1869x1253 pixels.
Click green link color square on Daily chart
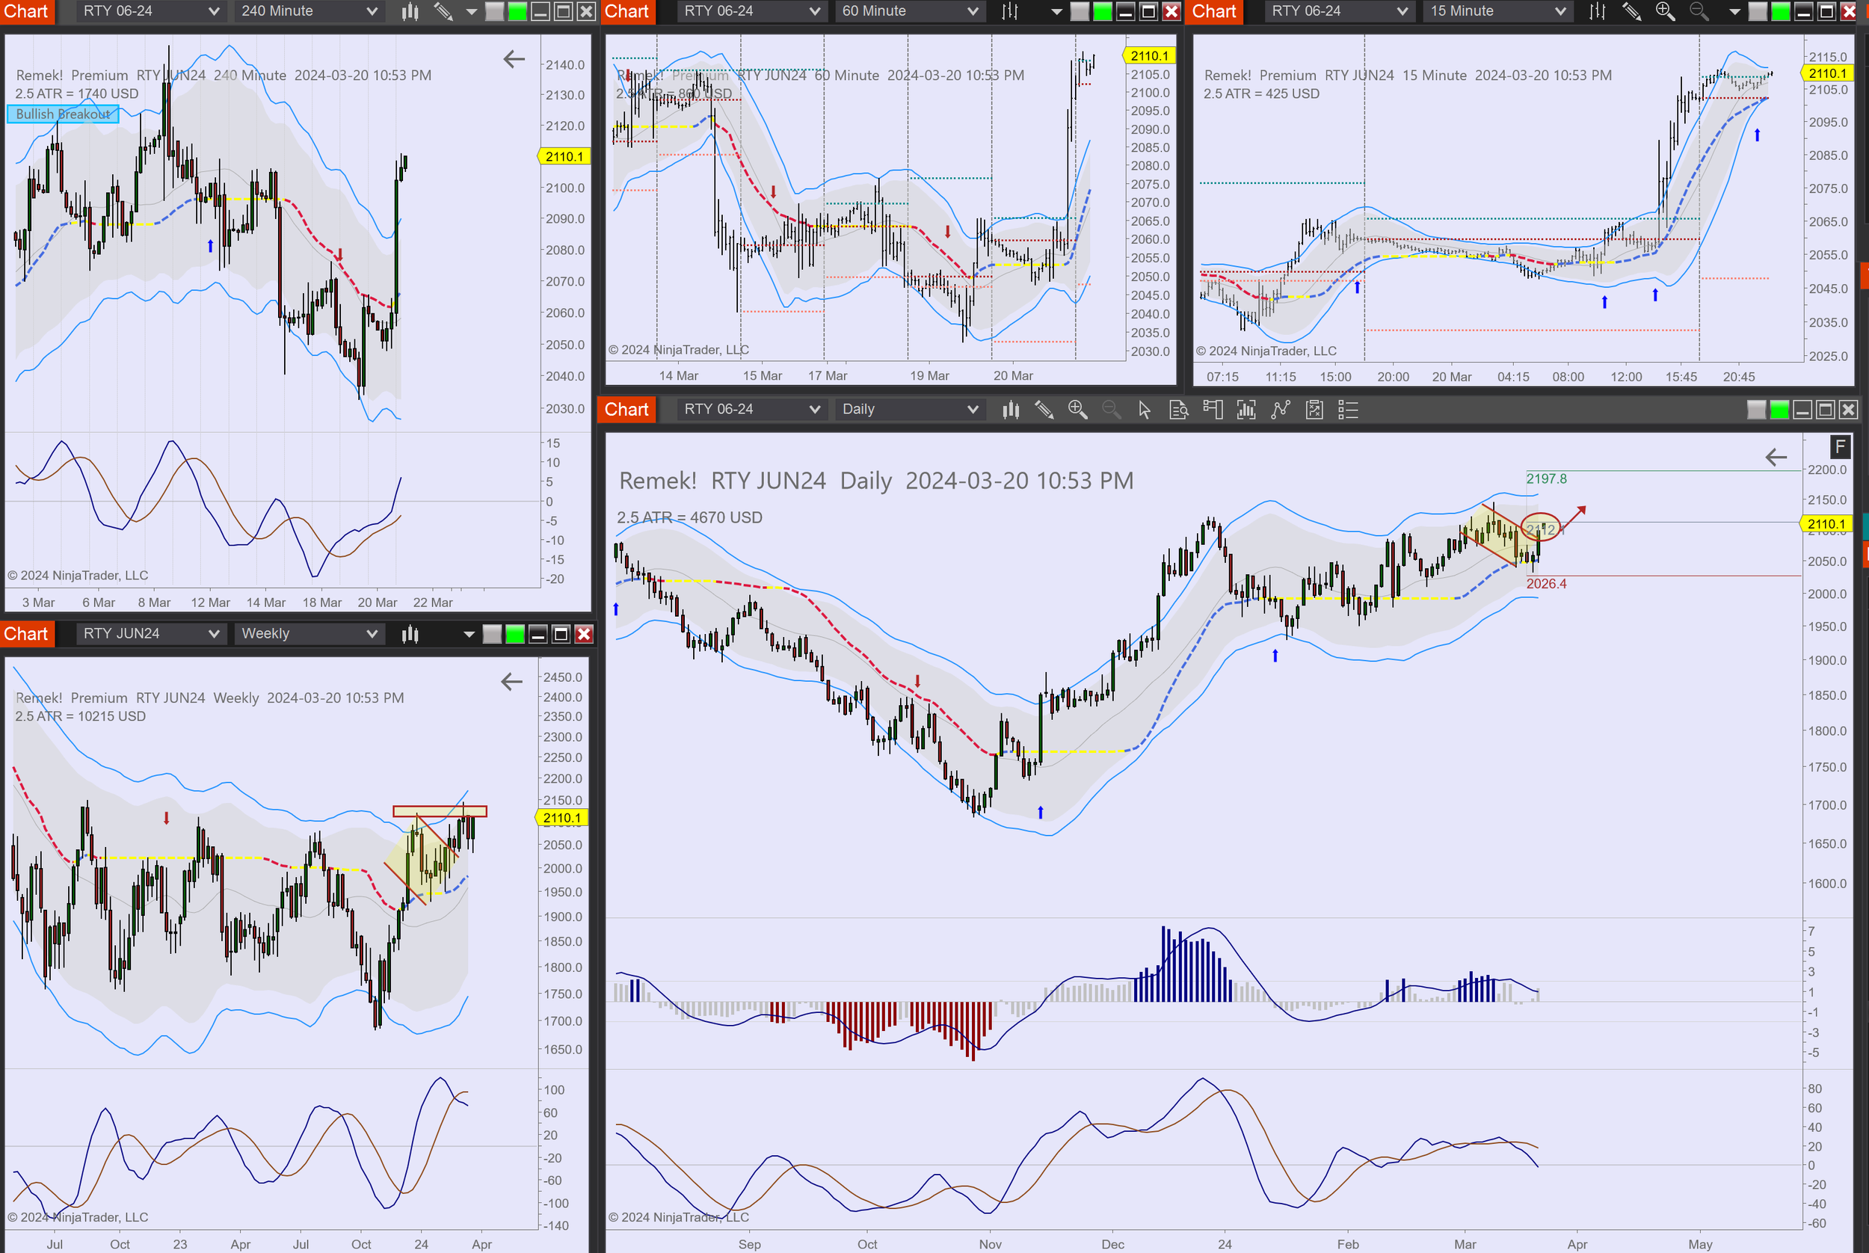1779,410
